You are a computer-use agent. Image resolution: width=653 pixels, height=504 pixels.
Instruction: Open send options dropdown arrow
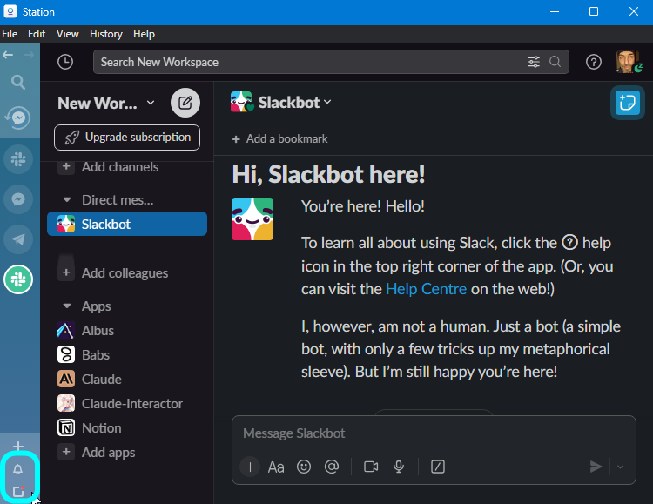point(620,467)
